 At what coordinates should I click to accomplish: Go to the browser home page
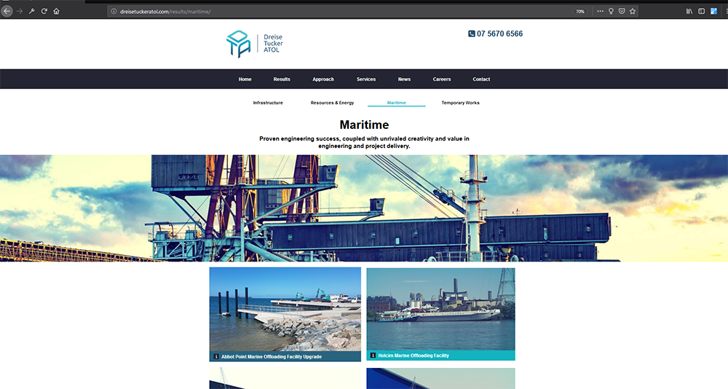56,11
